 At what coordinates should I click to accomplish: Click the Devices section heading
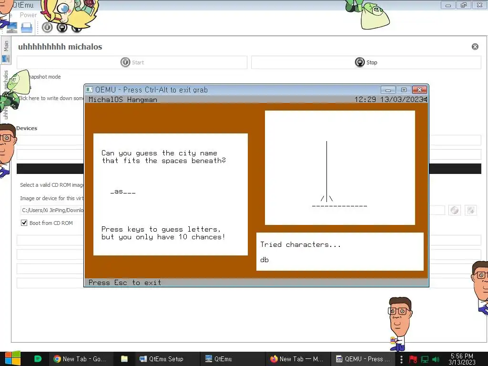pos(27,128)
